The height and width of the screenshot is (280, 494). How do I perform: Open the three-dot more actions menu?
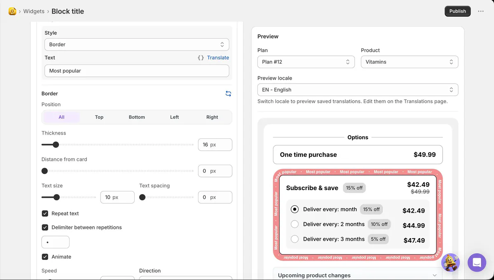coord(481,11)
